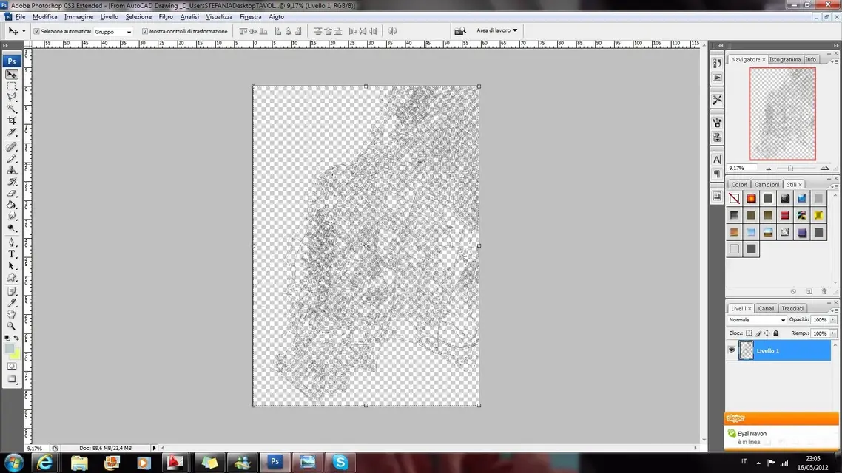
Task: Pick the Zoom tool in toolbox
Action: 12,326
